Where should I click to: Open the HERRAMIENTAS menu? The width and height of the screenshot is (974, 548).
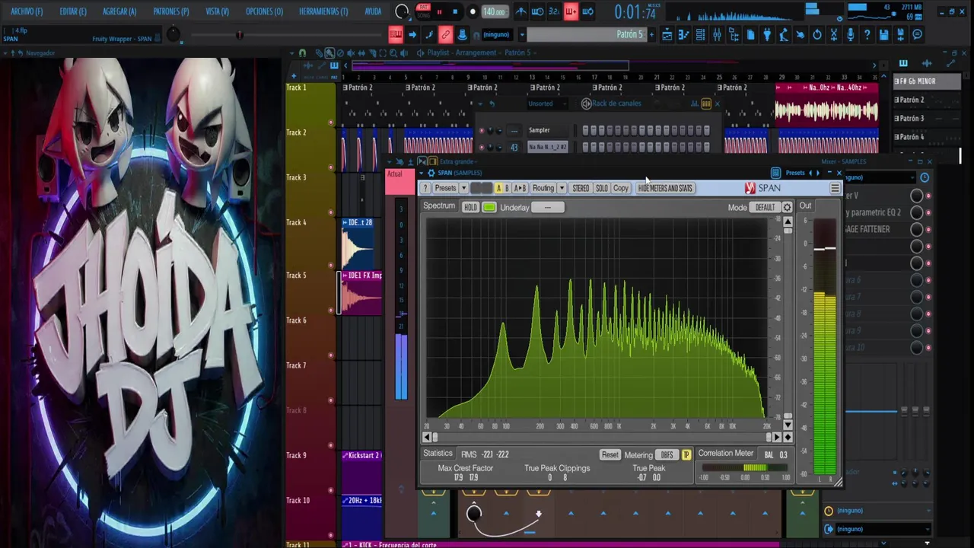coord(323,11)
